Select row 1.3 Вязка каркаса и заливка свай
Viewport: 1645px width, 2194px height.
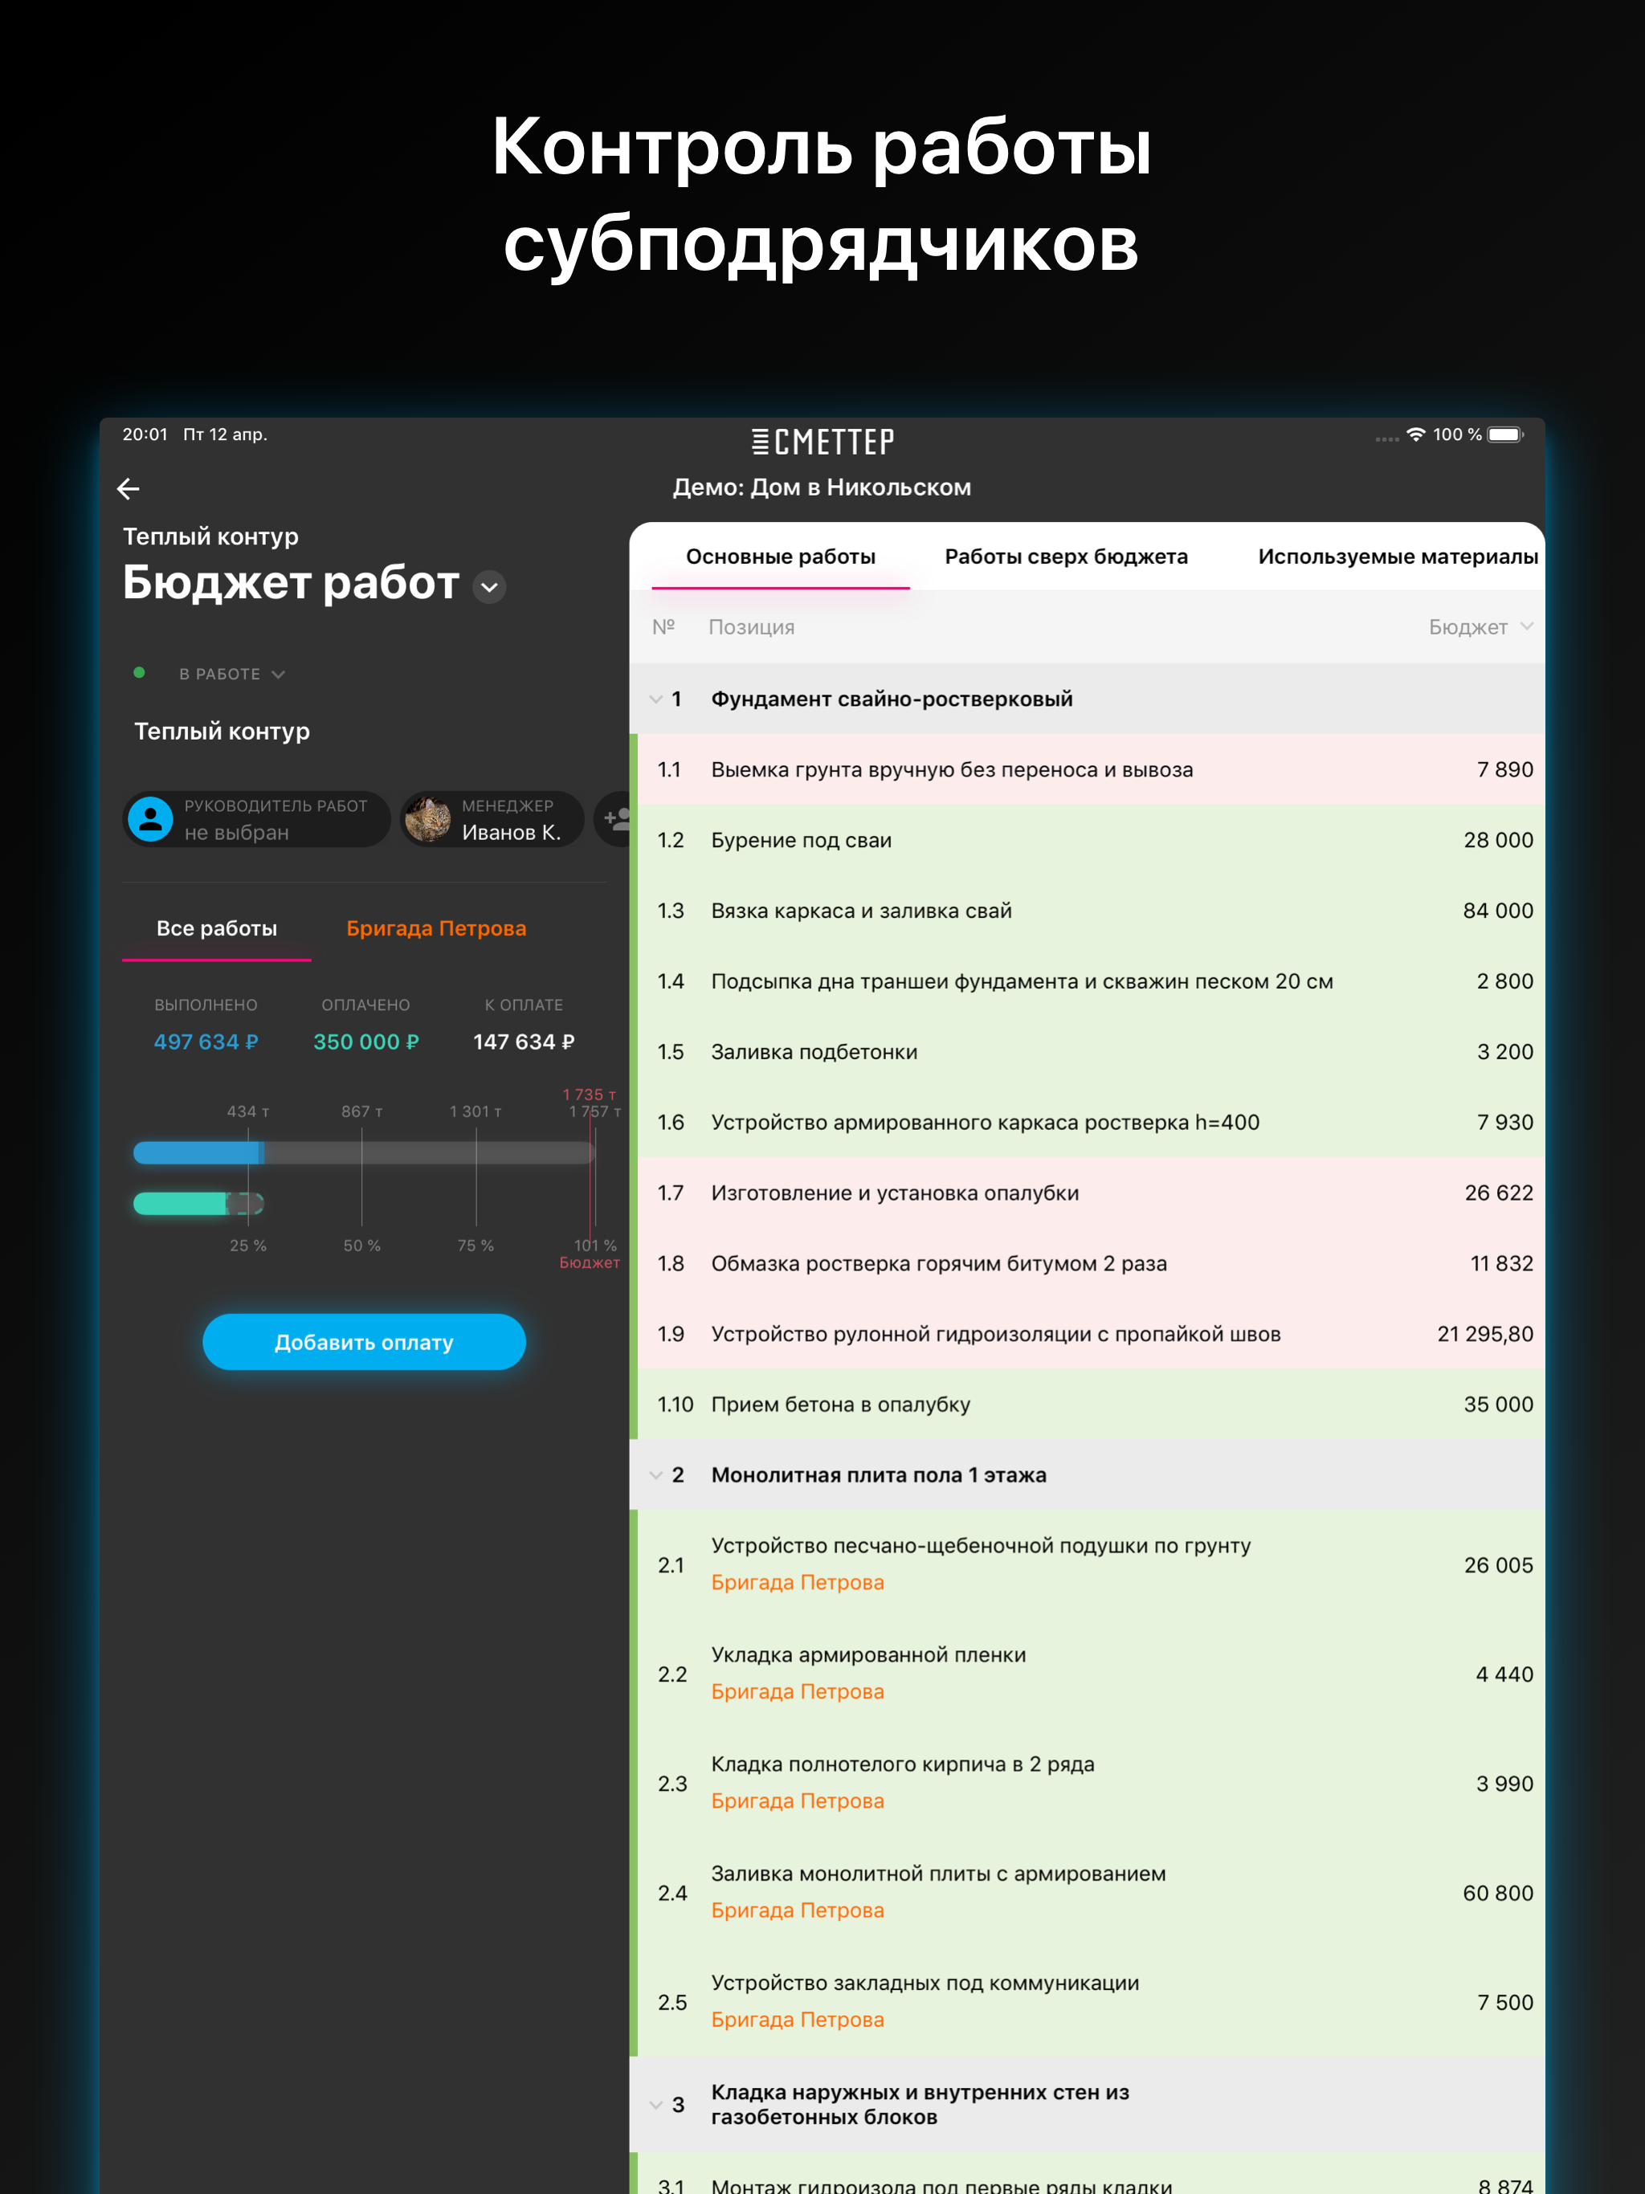tap(1087, 911)
